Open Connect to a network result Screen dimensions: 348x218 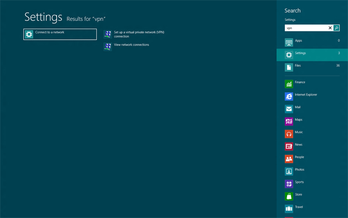coord(60,34)
